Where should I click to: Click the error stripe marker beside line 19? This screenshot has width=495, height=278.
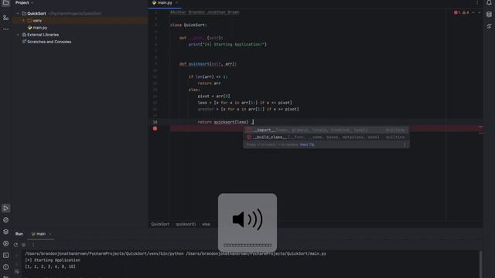coord(480,127)
